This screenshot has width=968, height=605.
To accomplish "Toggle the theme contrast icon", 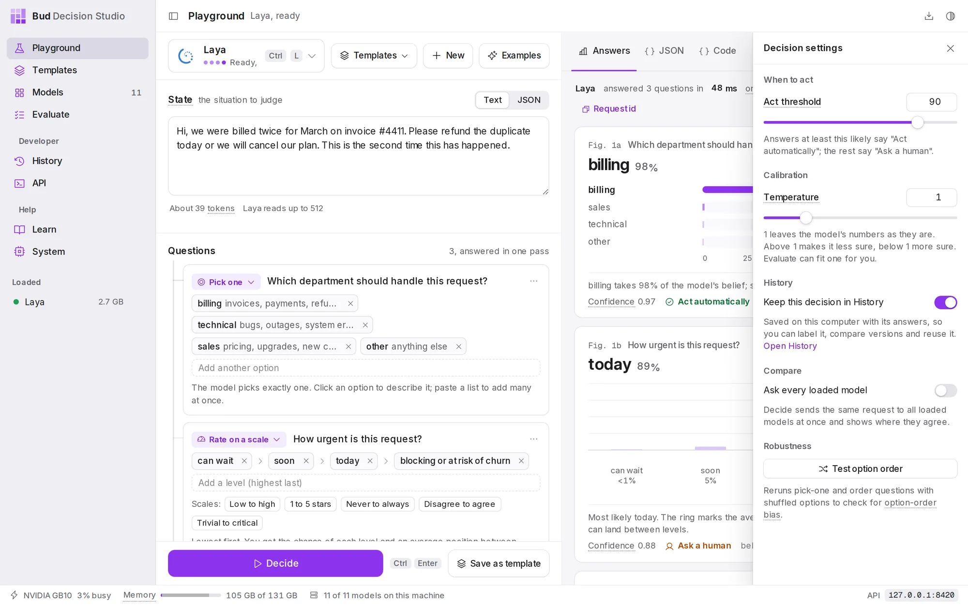I will (951, 16).
